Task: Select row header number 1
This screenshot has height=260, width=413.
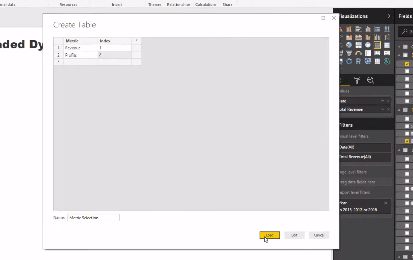Action: 58,48
